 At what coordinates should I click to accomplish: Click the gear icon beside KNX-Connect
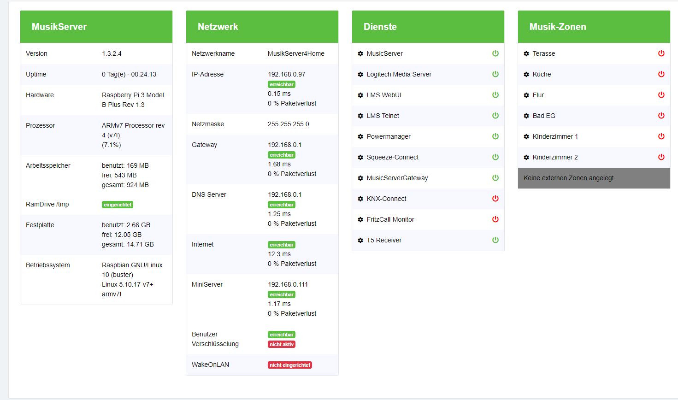tap(360, 199)
